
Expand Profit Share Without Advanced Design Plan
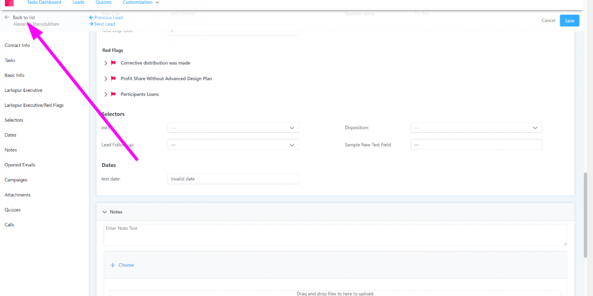pyautogui.click(x=106, y=79)
